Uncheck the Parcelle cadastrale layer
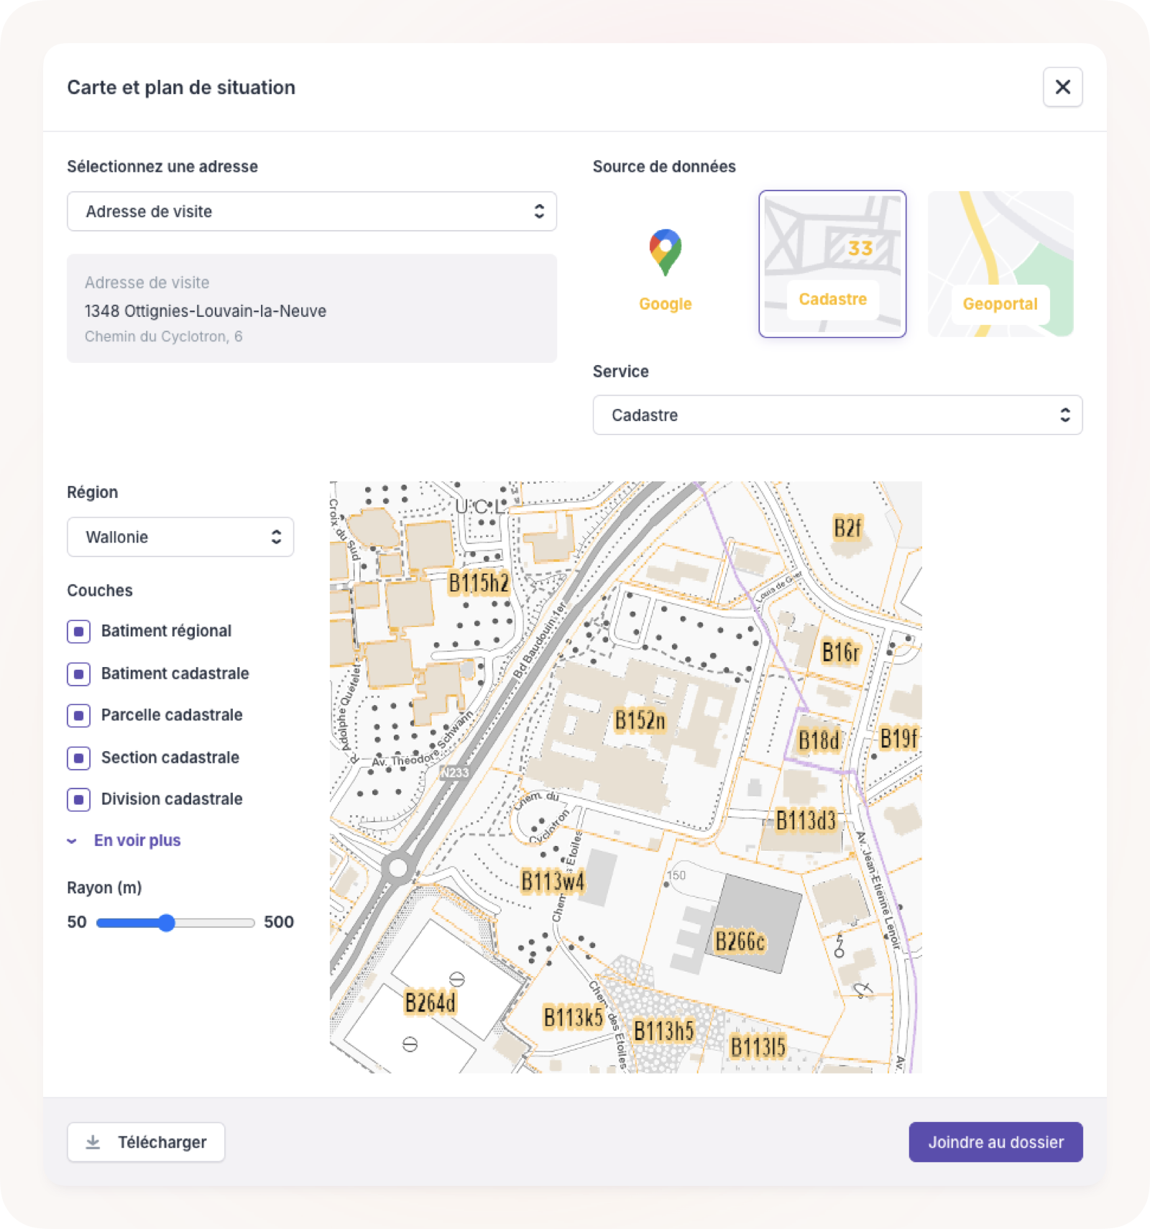Viewport: 1150px width, 1229px height. pyautogui.click(x=79, y=715)
